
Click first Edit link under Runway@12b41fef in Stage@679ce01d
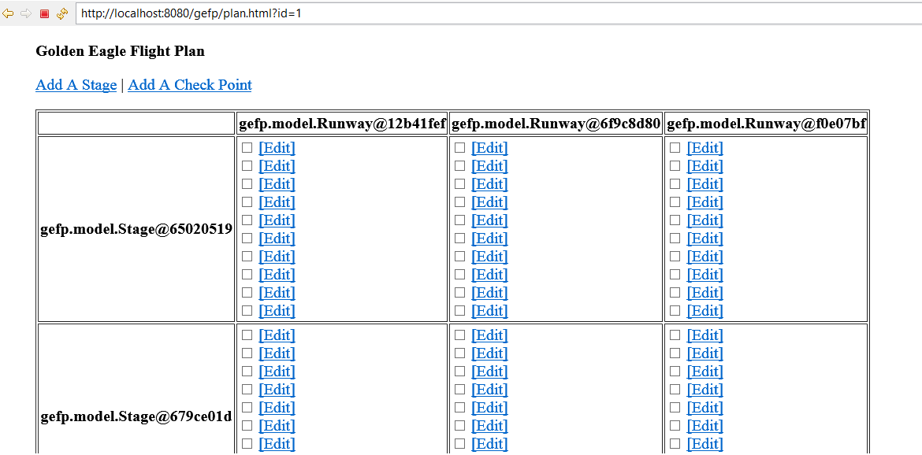point(277,335)
